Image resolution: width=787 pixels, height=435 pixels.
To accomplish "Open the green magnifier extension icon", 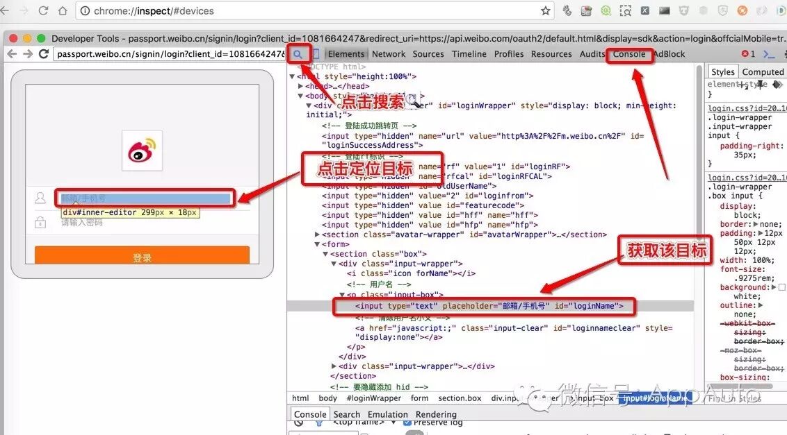I will (606, 10).
